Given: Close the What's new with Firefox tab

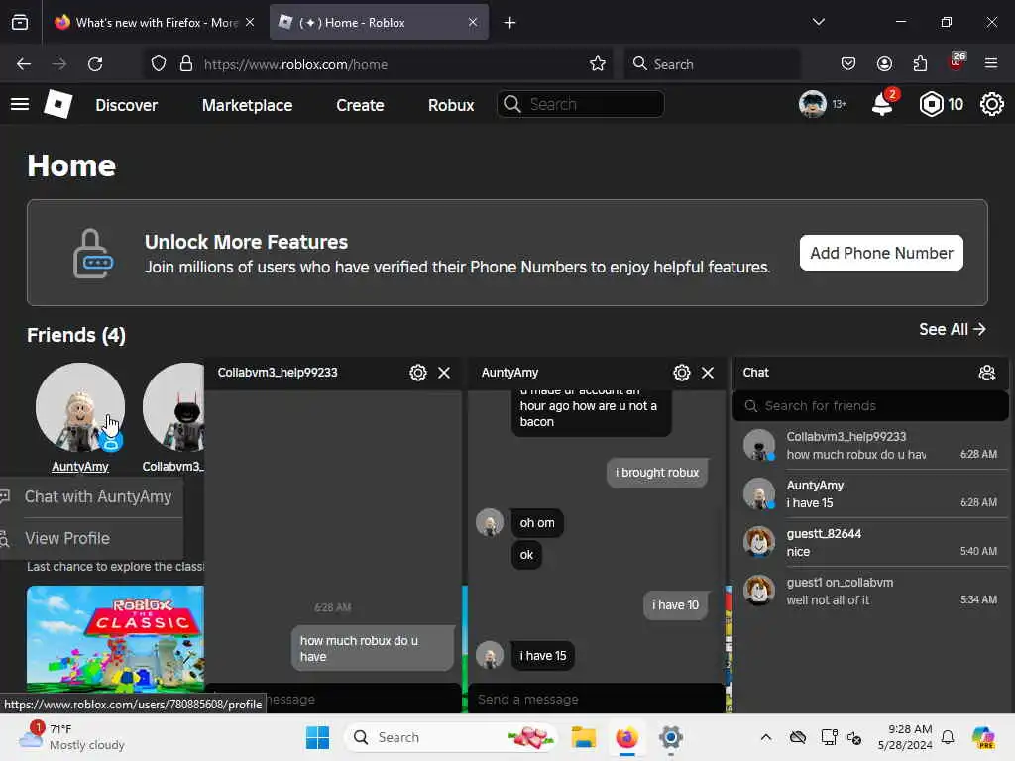Looking at the screenshot, I should tap(250, 22).
